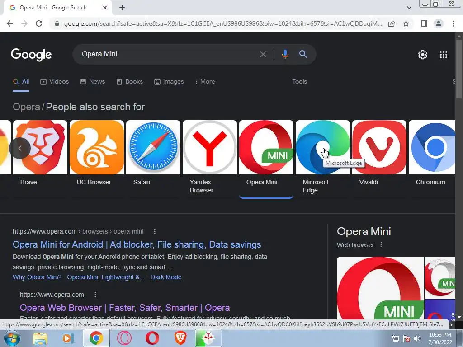Clear the Google search box
463x347 pixels.
click(x=263, y=54)
